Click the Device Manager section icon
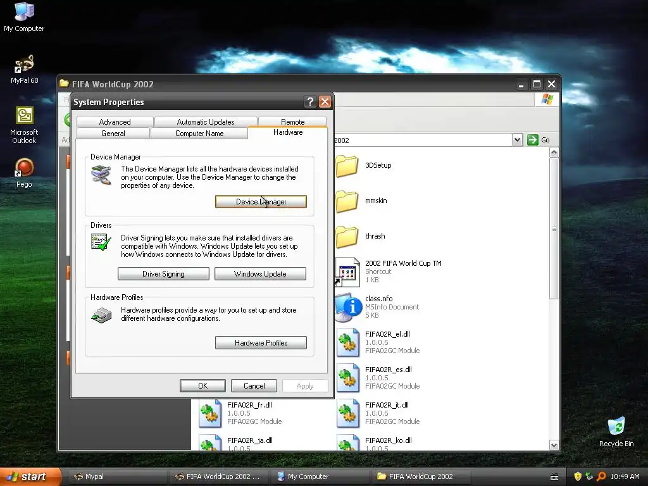Image resolution: width=648 pixels, height=486 pixels. 101,175
